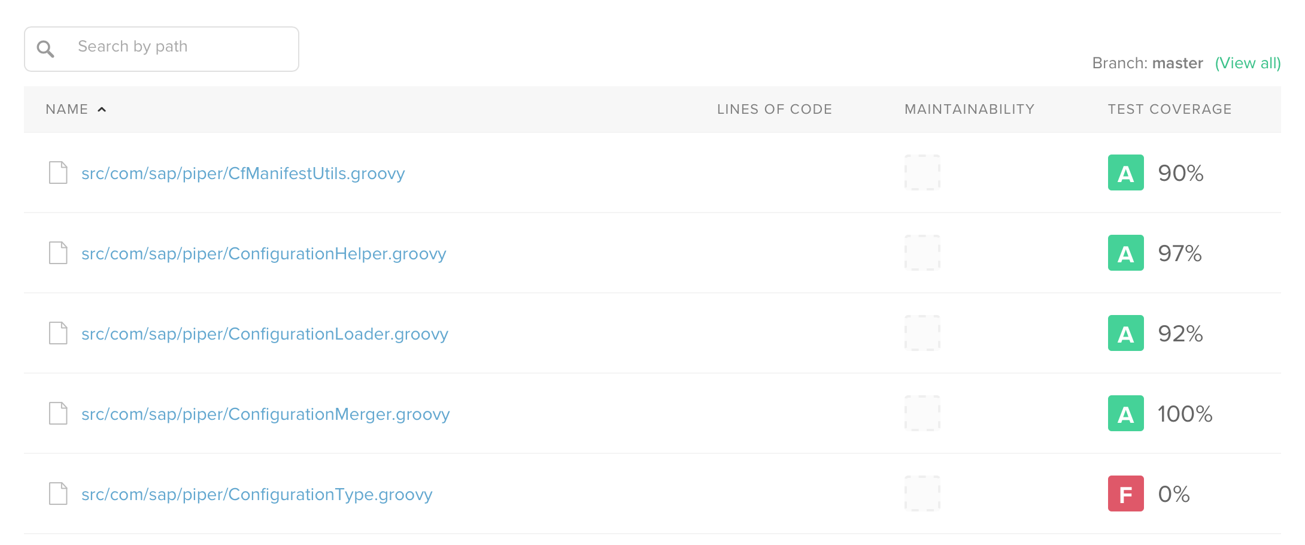Open src/com/sap/piper/ConfigurationLoader.groovy
Screen dimensions: 1305x545
265,333
